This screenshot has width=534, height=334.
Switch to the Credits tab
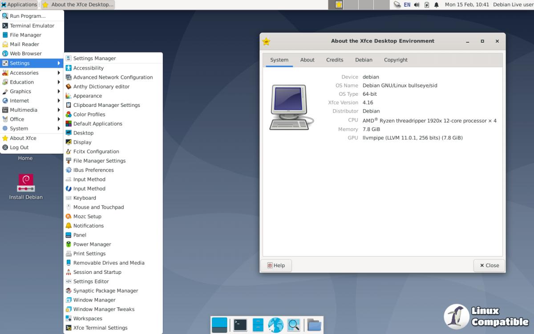[335, 60]
